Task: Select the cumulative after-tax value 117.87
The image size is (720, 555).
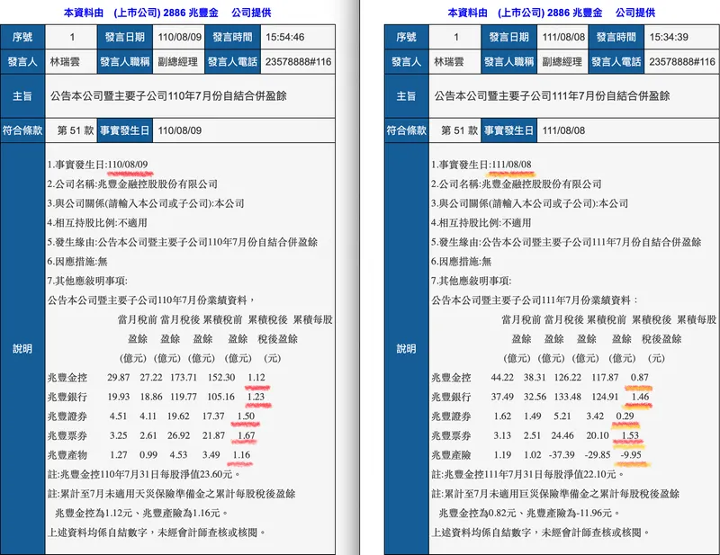Action: (x=605, y=377)
